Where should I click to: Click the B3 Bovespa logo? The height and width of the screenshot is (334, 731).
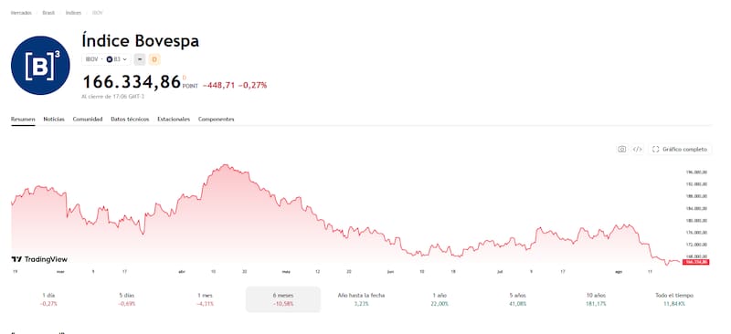pos(40,65)
